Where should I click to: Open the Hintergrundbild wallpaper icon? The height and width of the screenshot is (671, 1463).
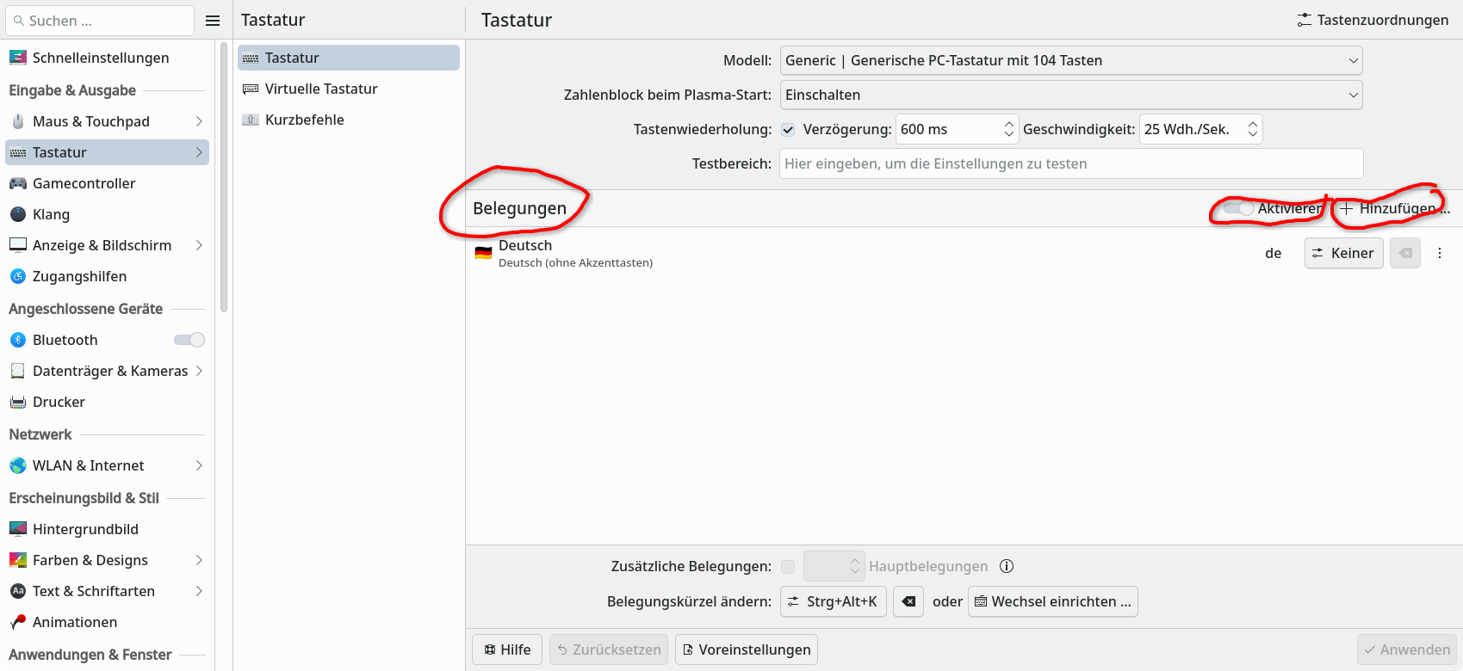(18, 529)
